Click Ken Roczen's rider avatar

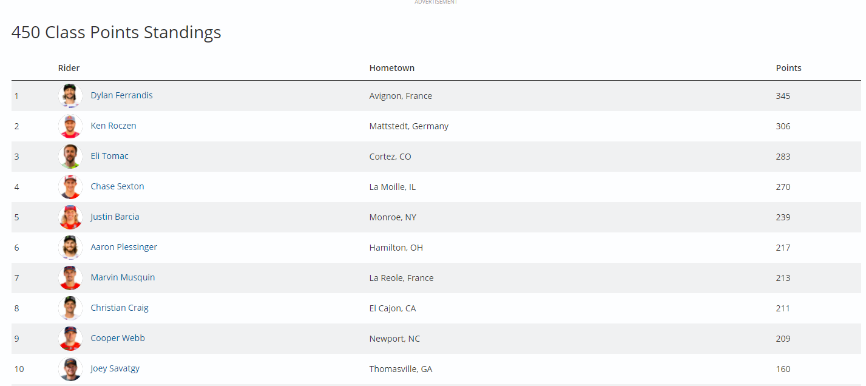point(70,126)
